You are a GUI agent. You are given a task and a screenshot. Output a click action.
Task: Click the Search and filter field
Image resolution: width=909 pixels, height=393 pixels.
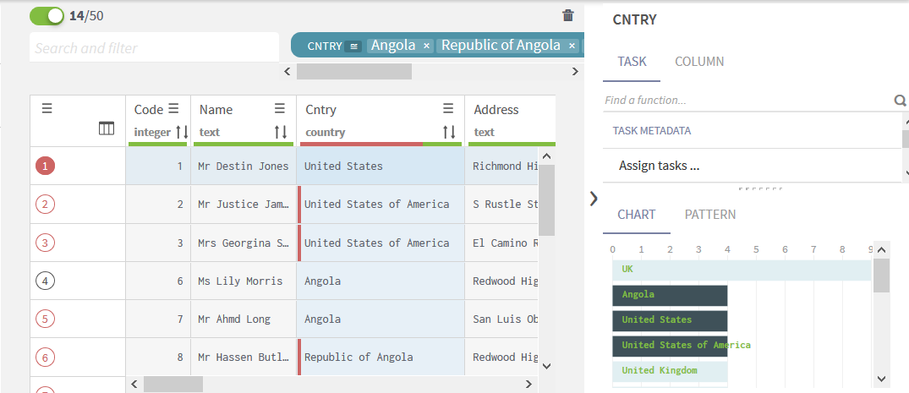(x=154, y=48)
